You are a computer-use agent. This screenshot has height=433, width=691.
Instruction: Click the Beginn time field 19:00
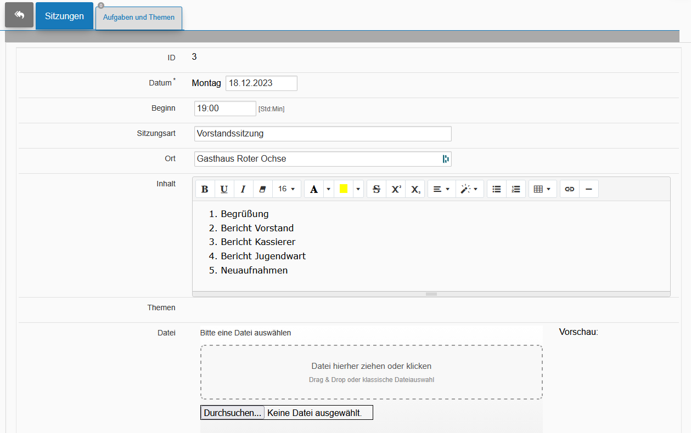click(x=225, y=109)
